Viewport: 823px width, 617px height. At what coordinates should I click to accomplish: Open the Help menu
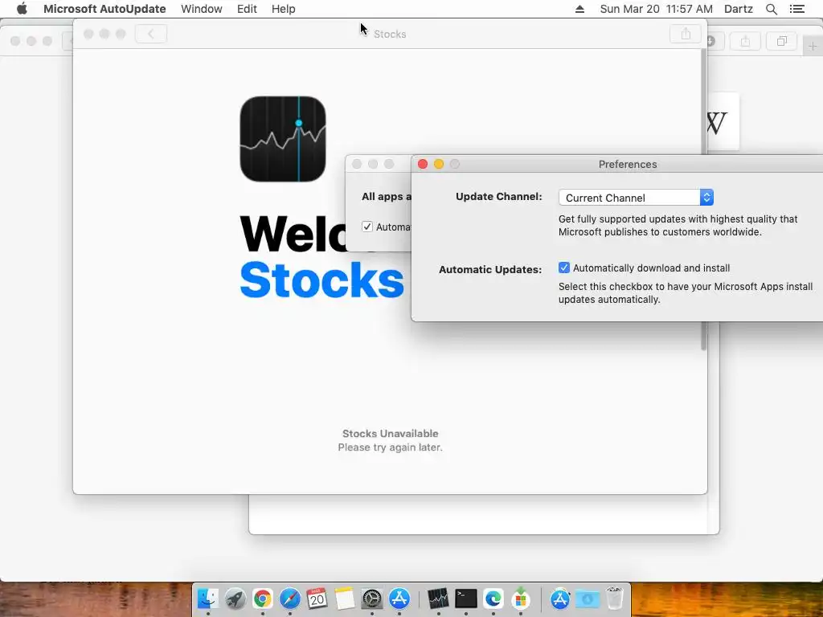[284, 9]
